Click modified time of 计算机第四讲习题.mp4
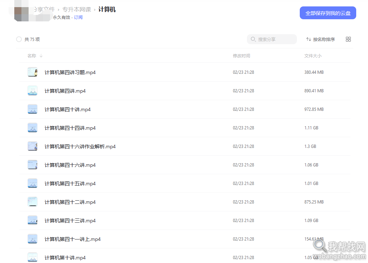The image size is (368, 263). click(243, 72)
